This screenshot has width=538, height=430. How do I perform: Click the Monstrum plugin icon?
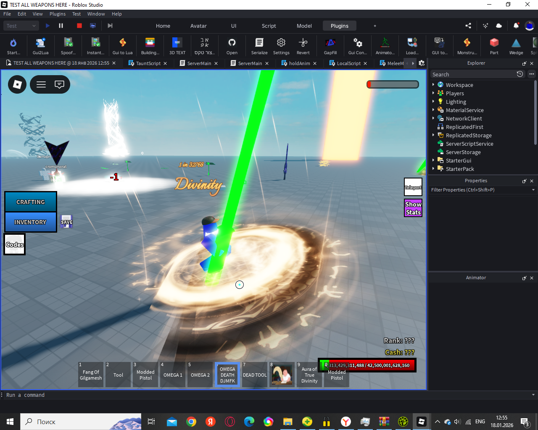pyautogui.click(x=467, y=46)
